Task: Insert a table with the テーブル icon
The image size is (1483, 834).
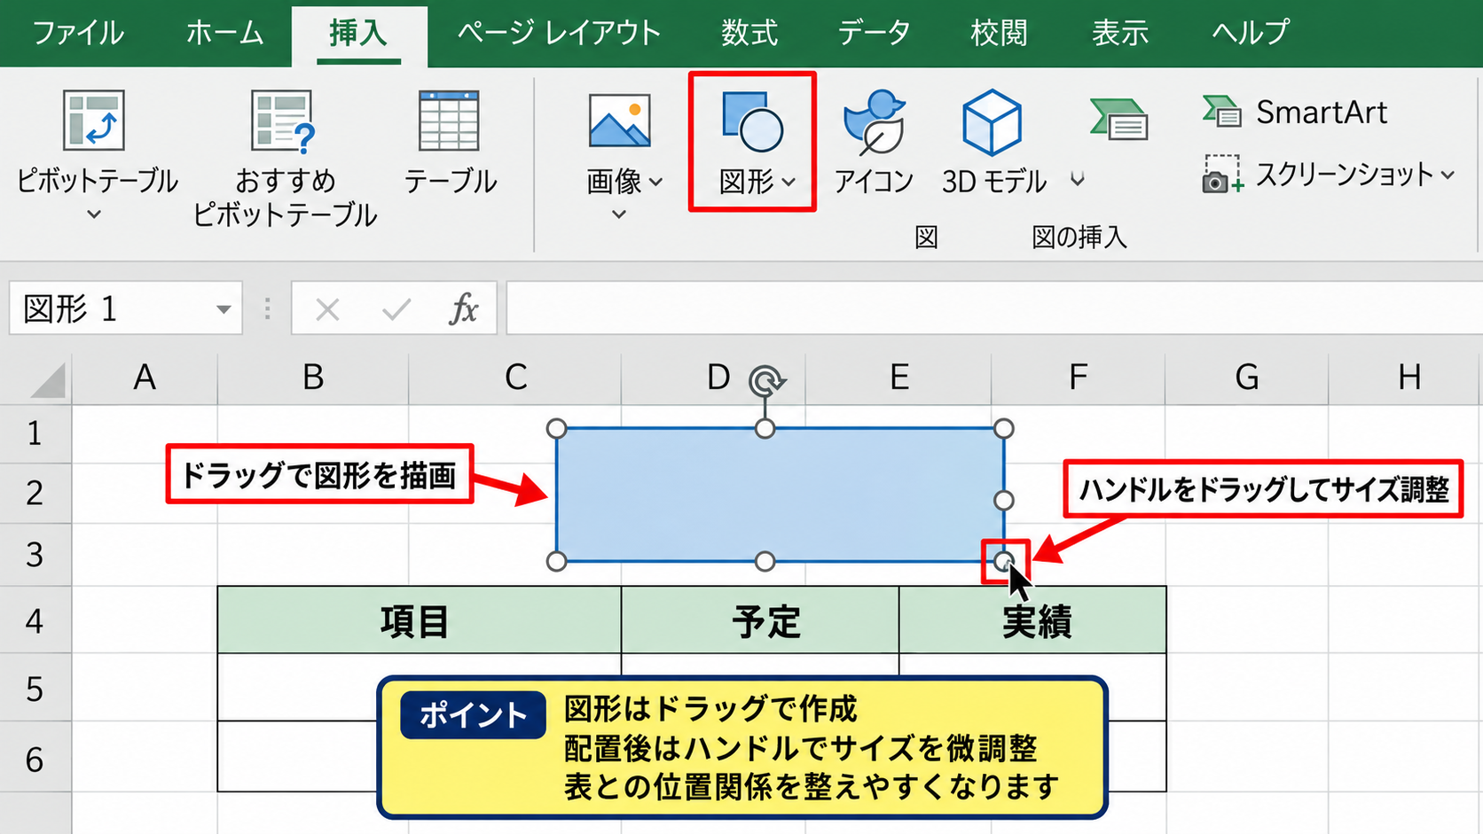Action: point(449,121)
